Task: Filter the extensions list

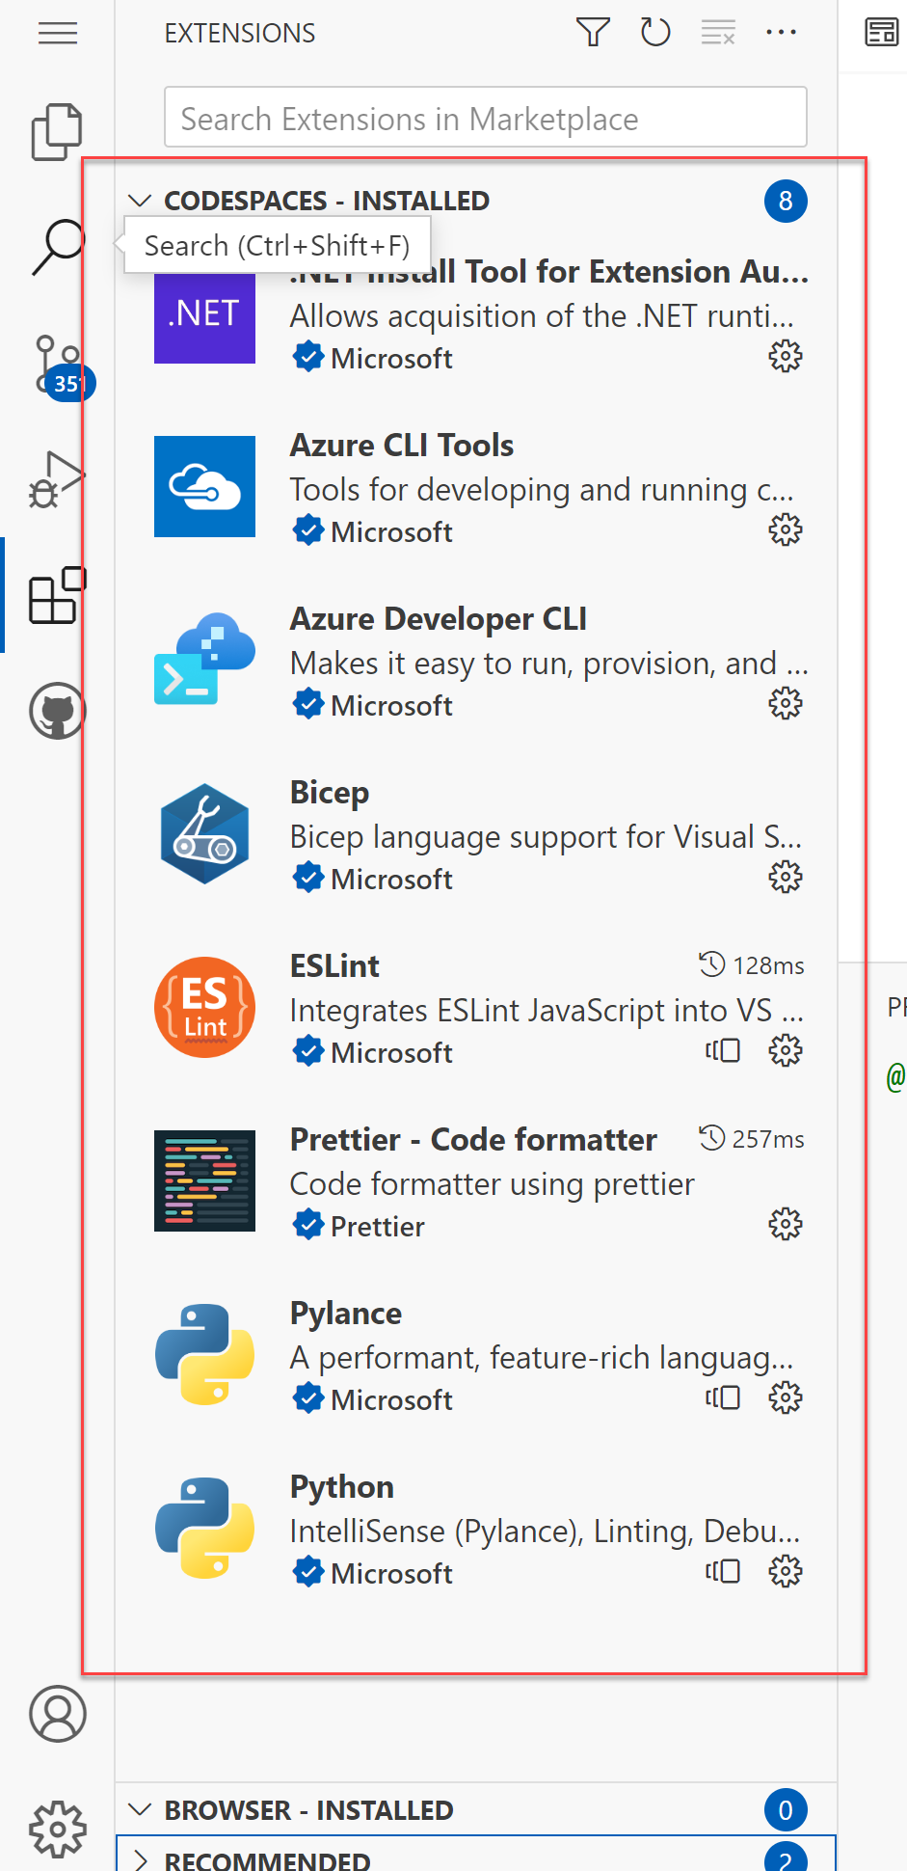Action: coord(592,32)
